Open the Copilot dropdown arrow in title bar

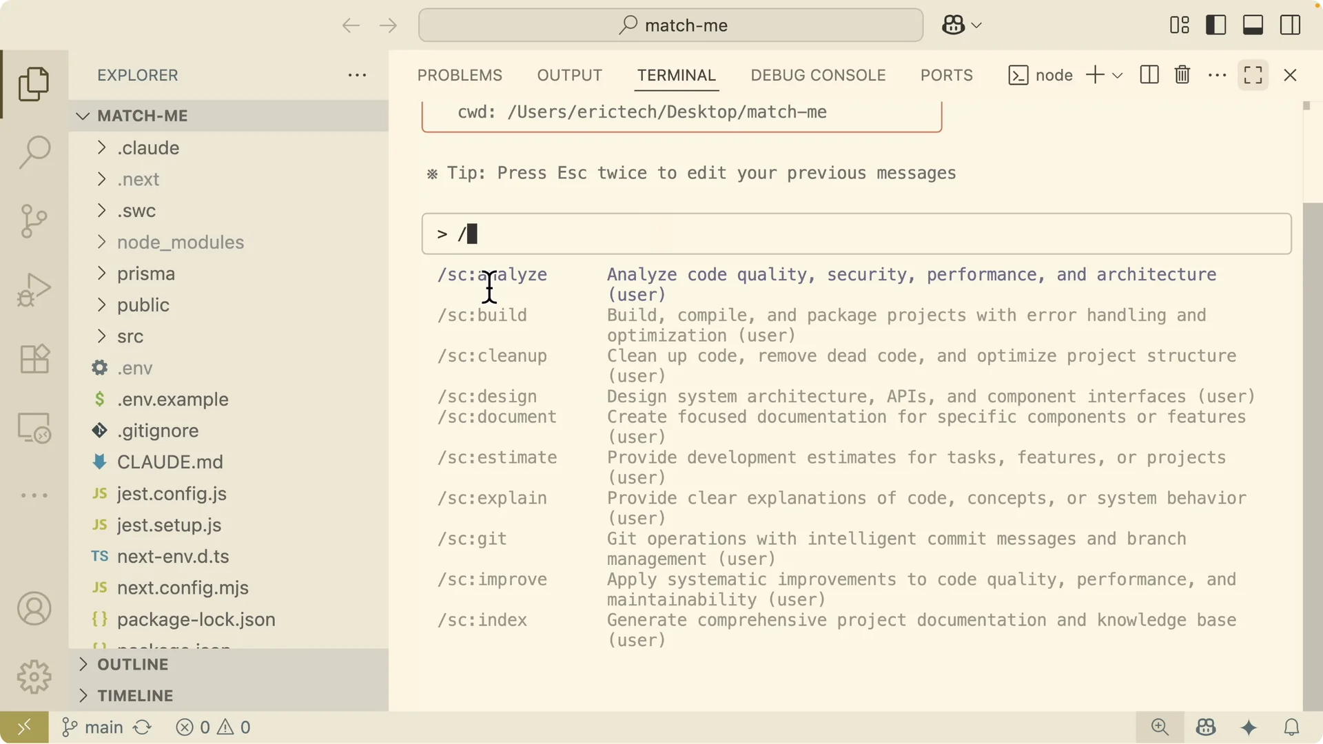click(x=976, y=25)
